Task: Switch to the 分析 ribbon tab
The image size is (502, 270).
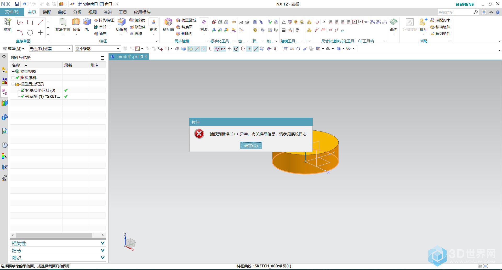Action: click(x=77, y=12)
